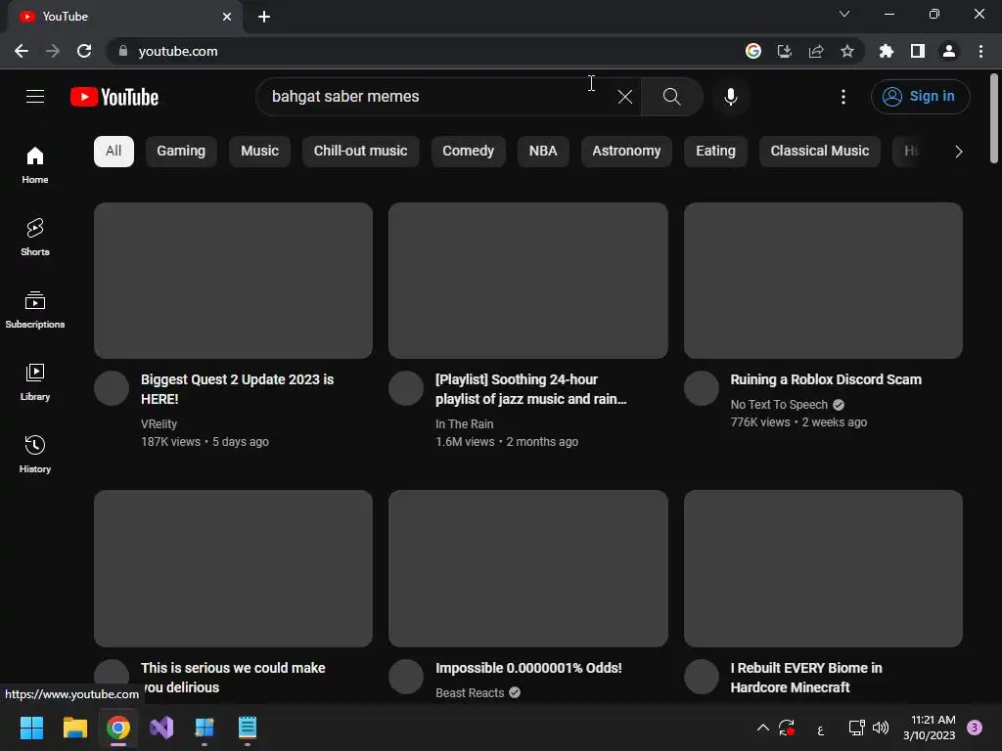
Task: Click the magnifying glass search button
Action: (671, 97)
